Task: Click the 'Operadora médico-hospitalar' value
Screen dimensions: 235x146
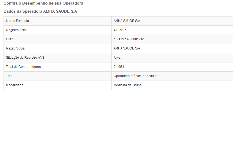Action: coord(136,76)
